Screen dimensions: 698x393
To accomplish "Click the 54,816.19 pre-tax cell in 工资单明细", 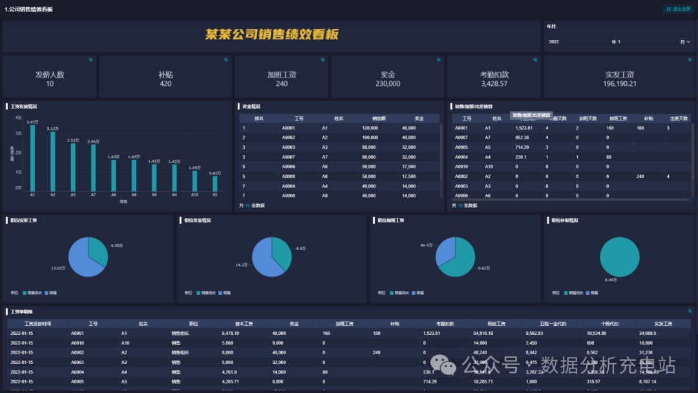I will click(483, 334).
